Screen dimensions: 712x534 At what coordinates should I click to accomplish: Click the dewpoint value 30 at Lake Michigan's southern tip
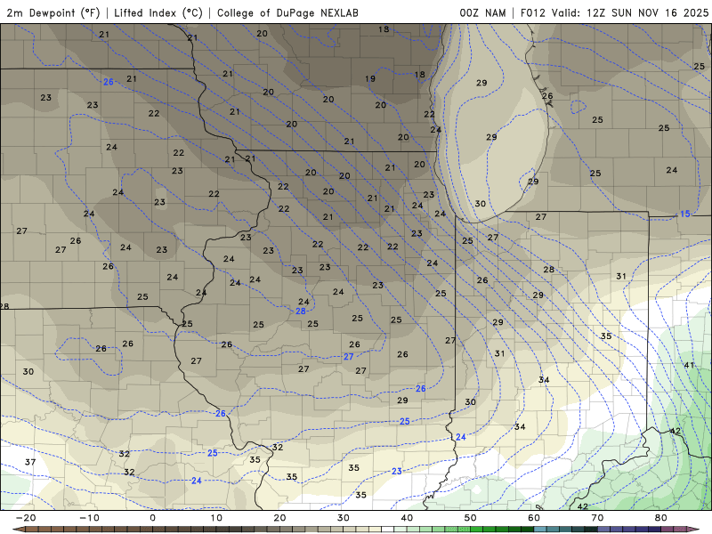tap(480, 204)
